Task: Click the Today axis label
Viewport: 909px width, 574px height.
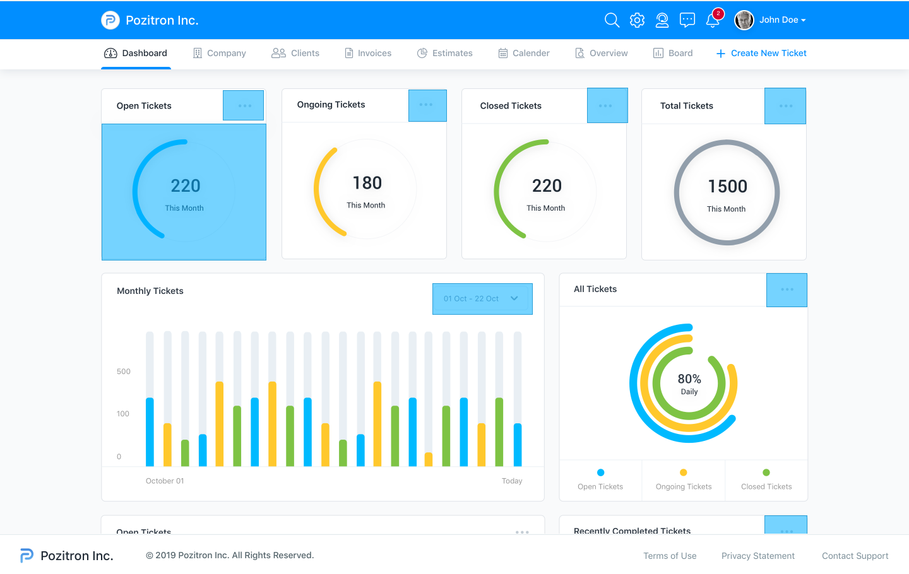Action: coord(512,481)
